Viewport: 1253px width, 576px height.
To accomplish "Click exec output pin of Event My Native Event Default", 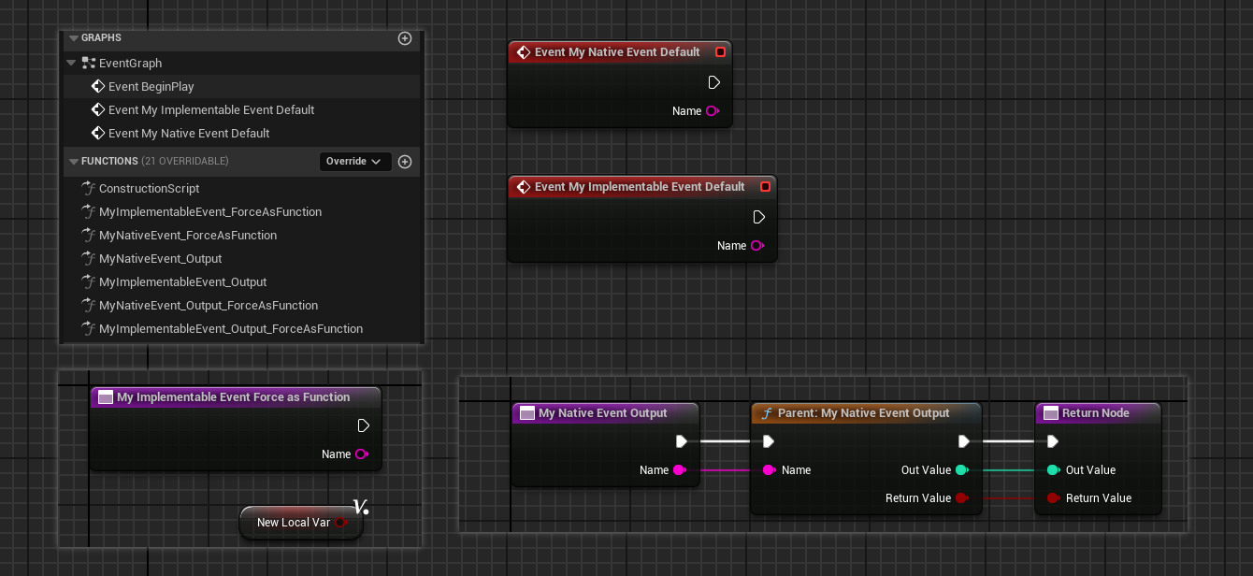I will point(714,82).
